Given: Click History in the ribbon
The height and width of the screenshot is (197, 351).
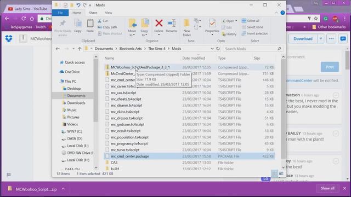Looking at the screenshot, I should coord(229,34).
